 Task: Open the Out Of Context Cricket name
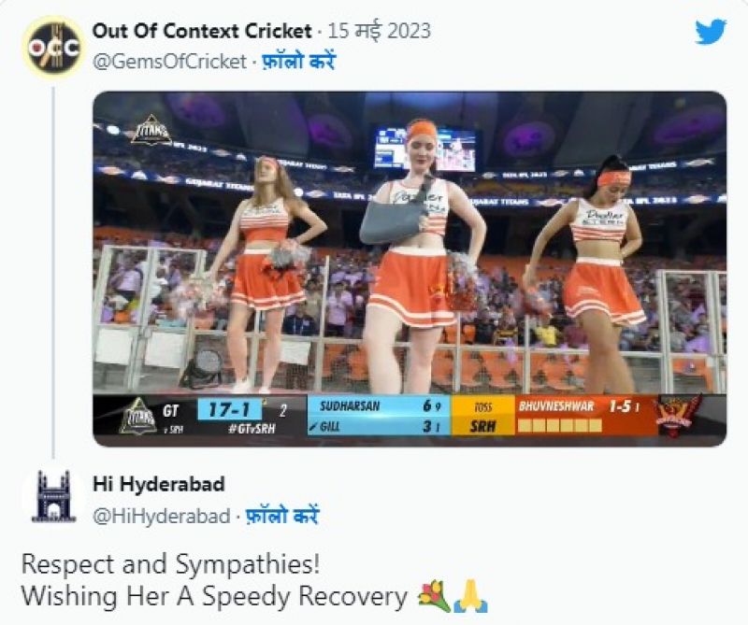(202, 32)
